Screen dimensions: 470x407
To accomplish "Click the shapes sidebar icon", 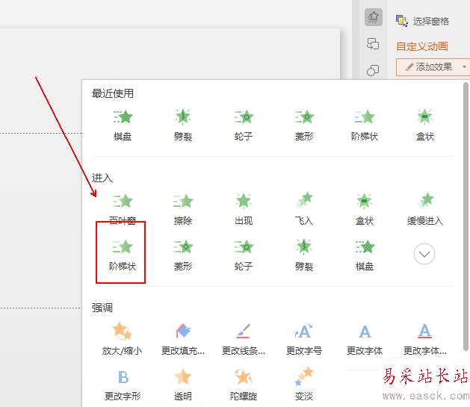I will point(373,70).
